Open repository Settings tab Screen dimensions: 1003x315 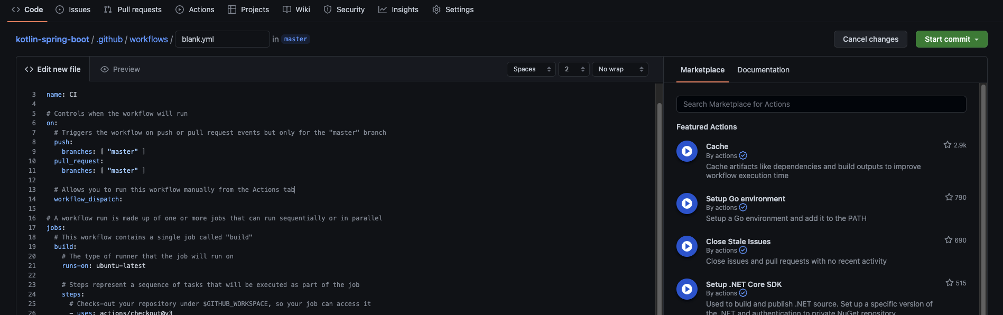(453, 10)
